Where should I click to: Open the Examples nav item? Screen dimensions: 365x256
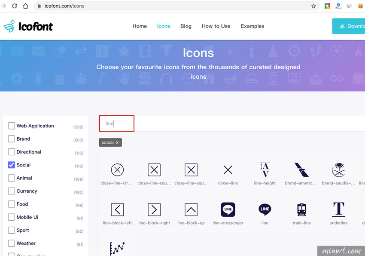[x=252, y=26]
